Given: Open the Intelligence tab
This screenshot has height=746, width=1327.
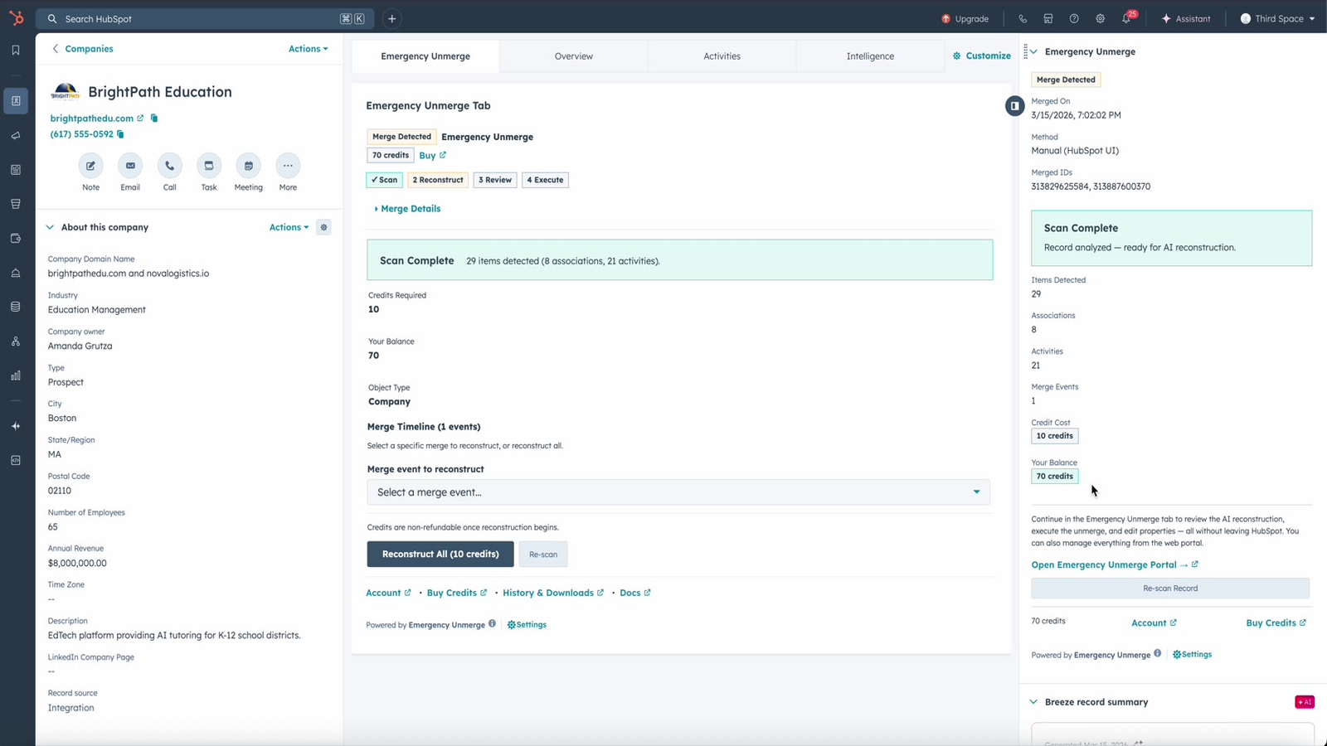Looking at the screenshot, I should point(869,56).
